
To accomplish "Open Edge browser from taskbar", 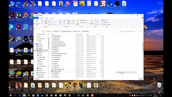I will click(x=20, y=95).
